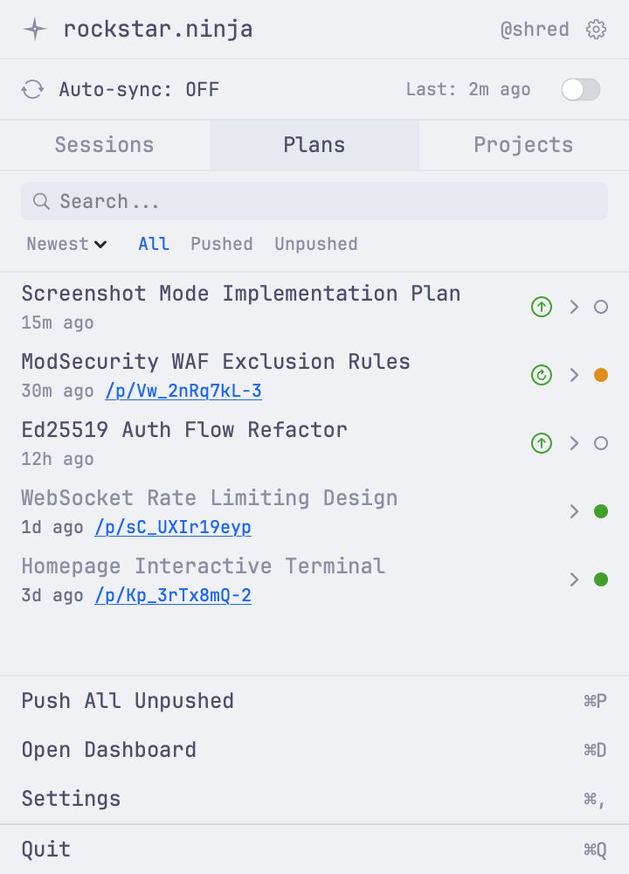Click the auto-sync refresh icon
Viewport: 629px width, 874px height.
click(32, 88)
